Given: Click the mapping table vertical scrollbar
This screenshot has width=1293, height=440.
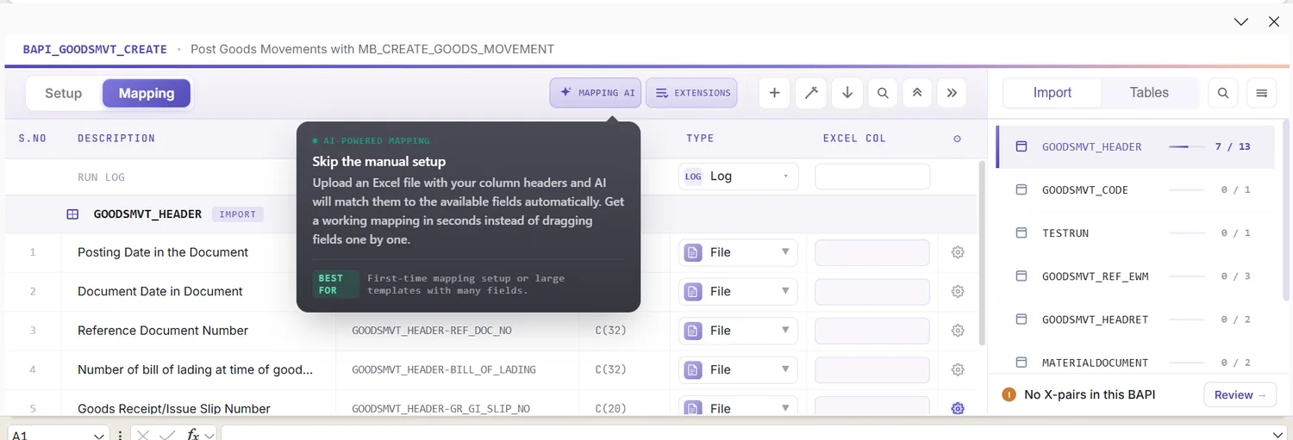Looking at the screenshot, I should pyautogui.click(x=981, y=254).
